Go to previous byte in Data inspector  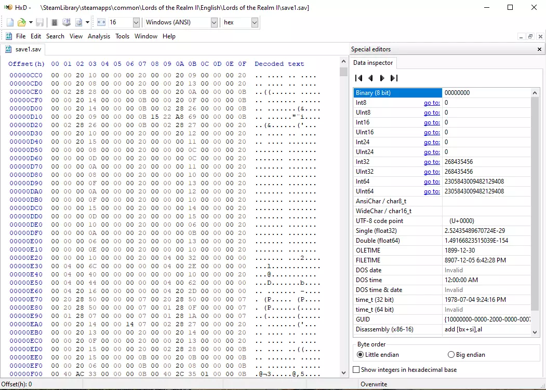(x=370, y=78)
